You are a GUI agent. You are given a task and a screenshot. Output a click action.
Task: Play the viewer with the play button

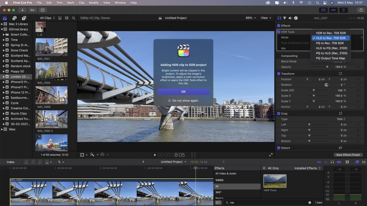pyautogui.click(x=155, y=155)
